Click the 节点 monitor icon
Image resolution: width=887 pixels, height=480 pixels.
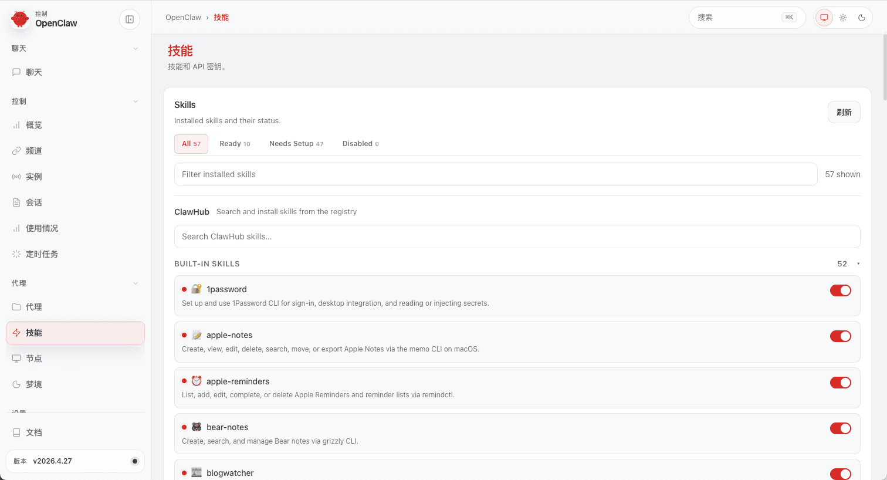pyautogui.click(x=16, y=359)
